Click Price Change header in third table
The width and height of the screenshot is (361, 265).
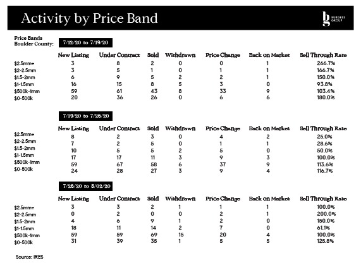pyautogui.click(x=223, y=199)
